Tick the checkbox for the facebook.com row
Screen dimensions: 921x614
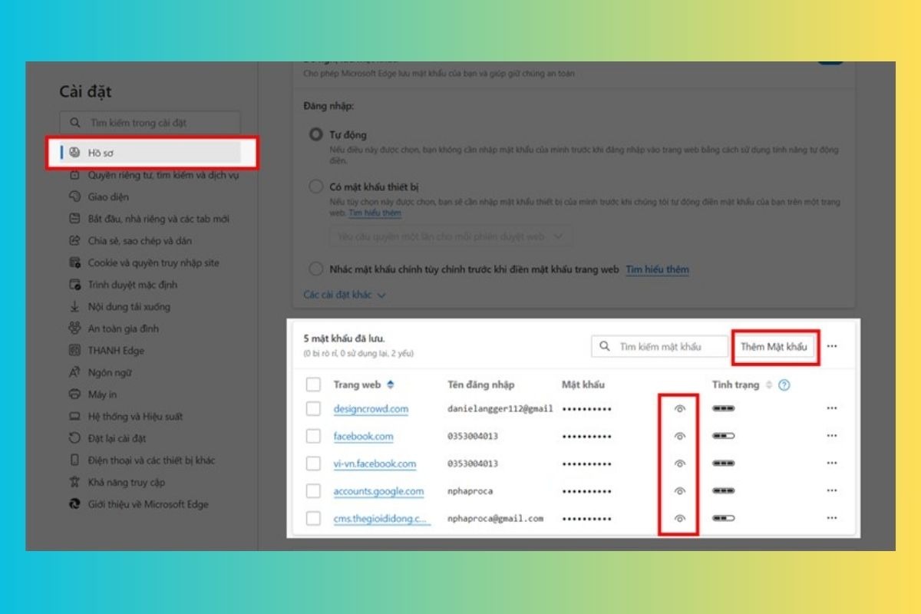pyautogui.click(x=313, y=436)
